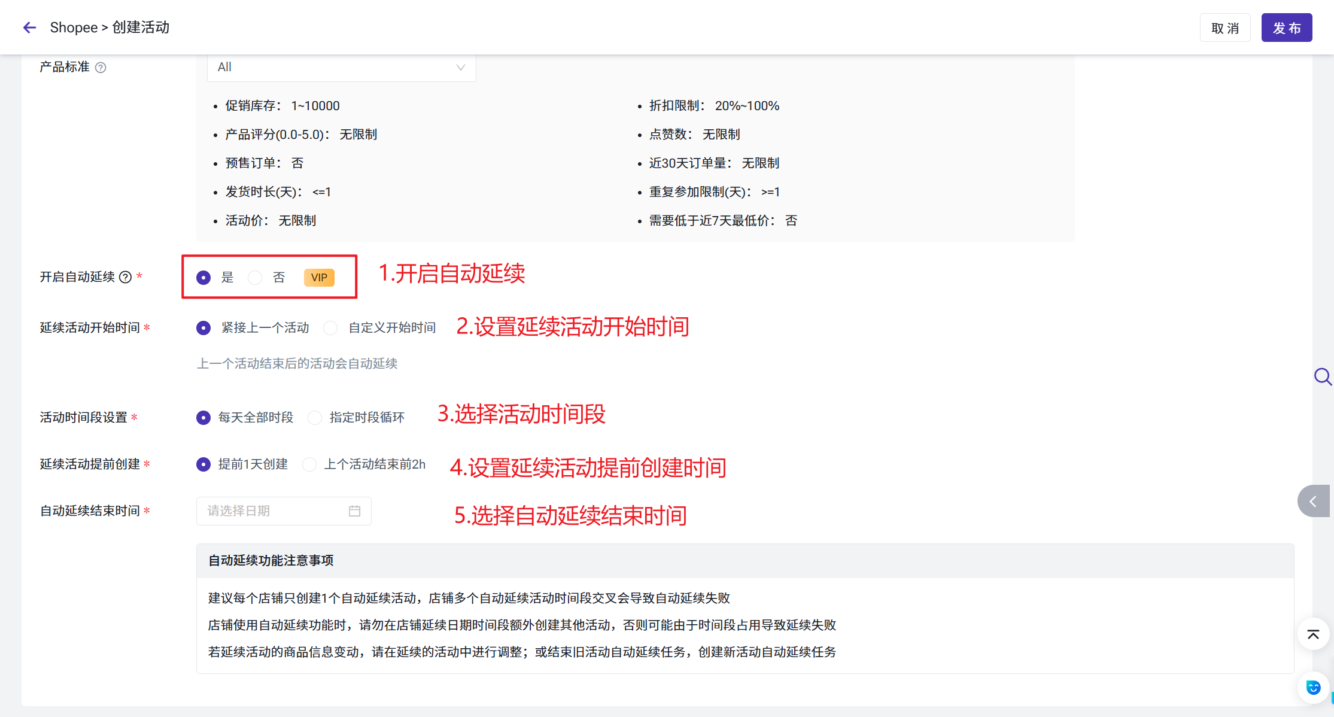Image resolution: width=1334 pixels, height=717 pixels.
Task: Click the 延续活动开始时间 label
Action: point(90,328)
